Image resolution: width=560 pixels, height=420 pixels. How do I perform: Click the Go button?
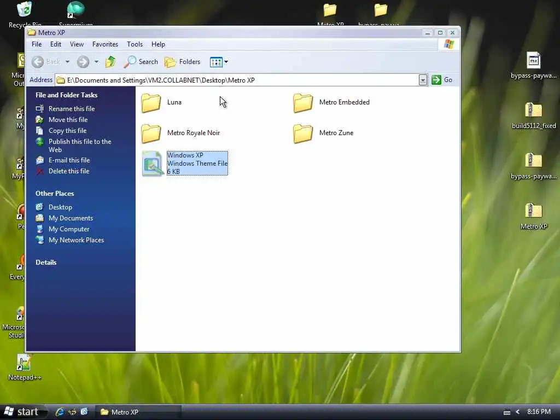[442, 80]
